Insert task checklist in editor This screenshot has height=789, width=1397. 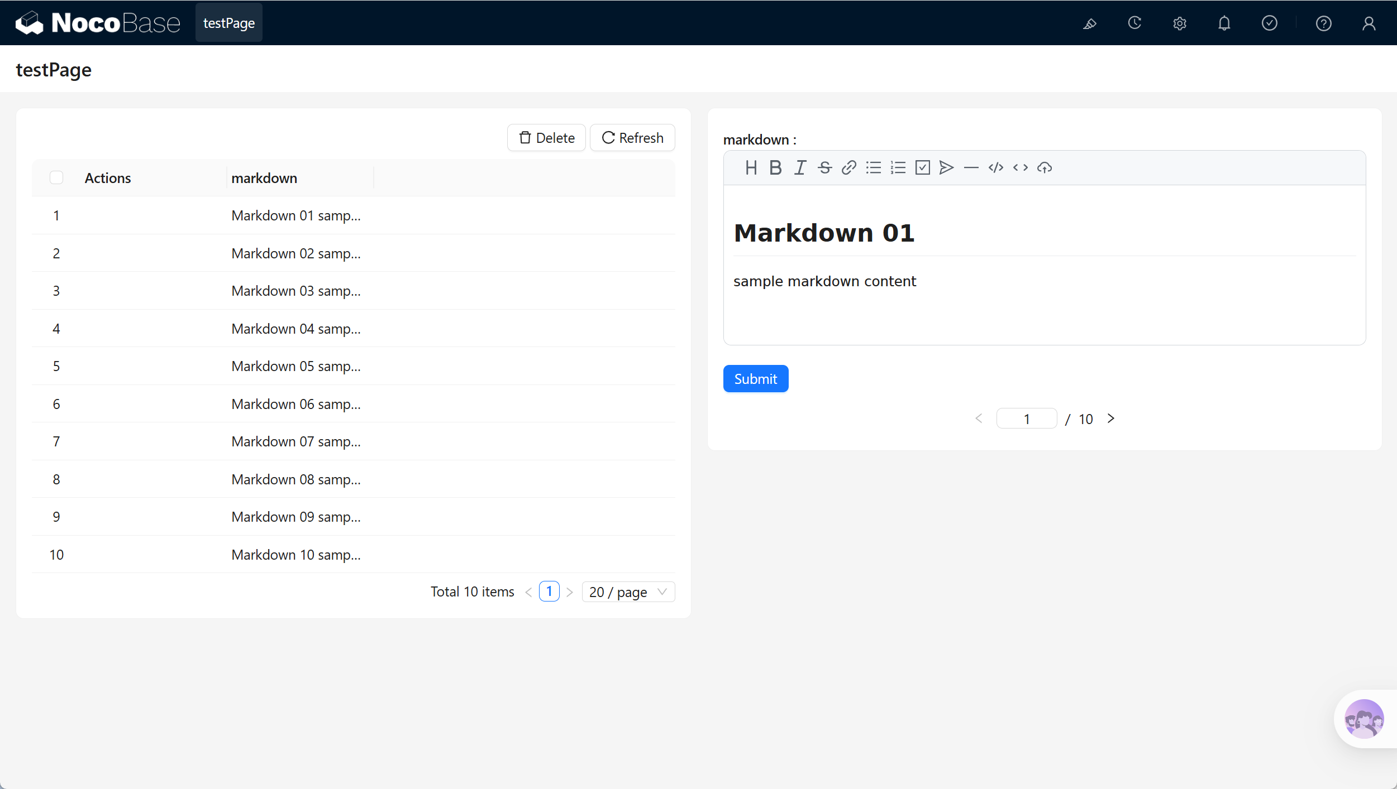click(923, 167)
